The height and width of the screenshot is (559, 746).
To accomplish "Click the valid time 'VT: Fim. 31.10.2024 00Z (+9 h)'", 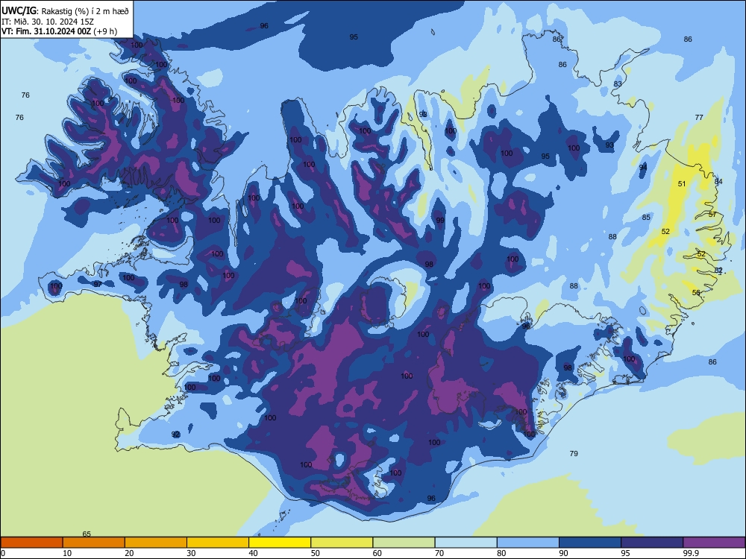I will click(59, 31).
